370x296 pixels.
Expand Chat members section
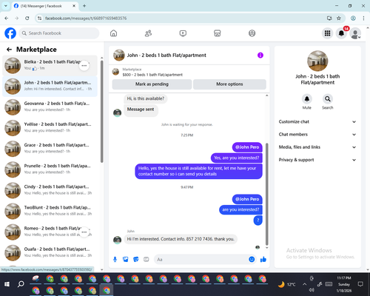[x=317, y=135]
